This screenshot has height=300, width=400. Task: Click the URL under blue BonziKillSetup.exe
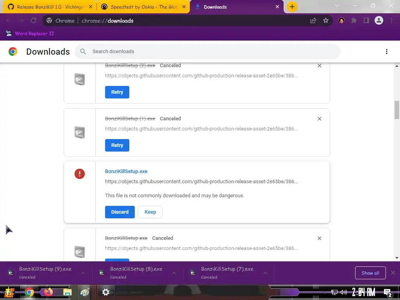pos(201,182)
